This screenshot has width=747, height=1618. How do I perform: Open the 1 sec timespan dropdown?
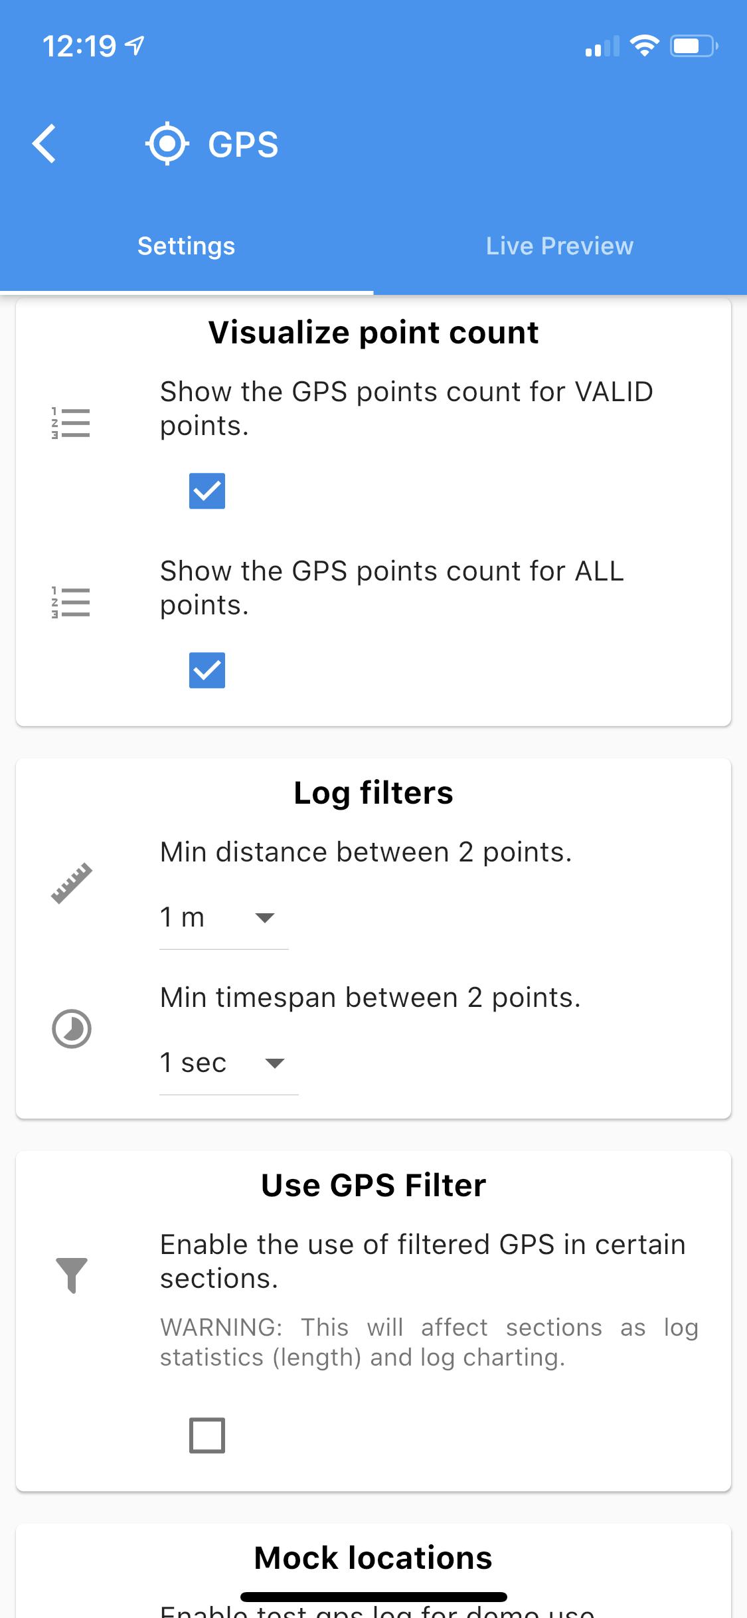229,1064
